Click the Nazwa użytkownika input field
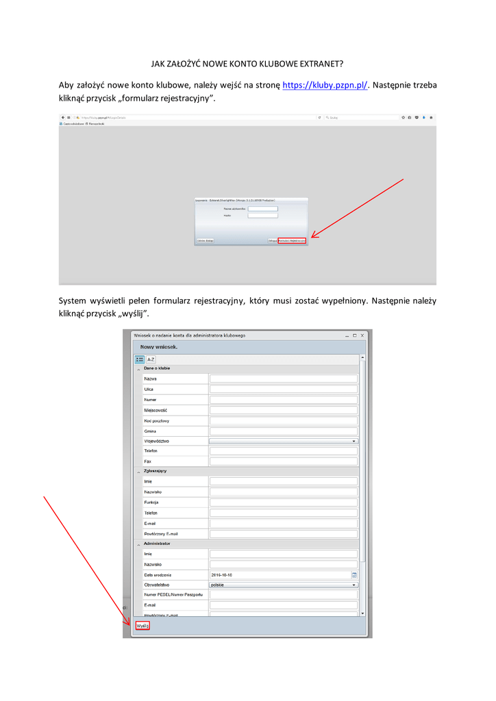 [x=263, y=209]
